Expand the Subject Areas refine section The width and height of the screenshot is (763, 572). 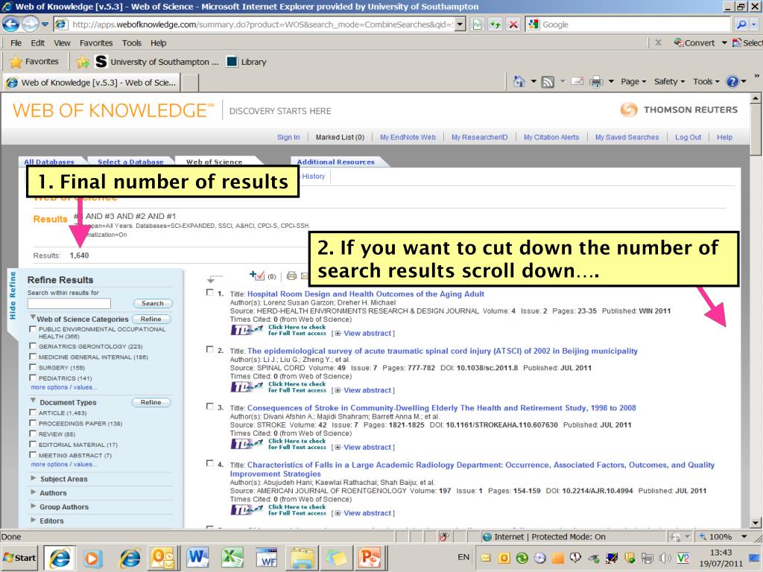[x=34, y=478]
